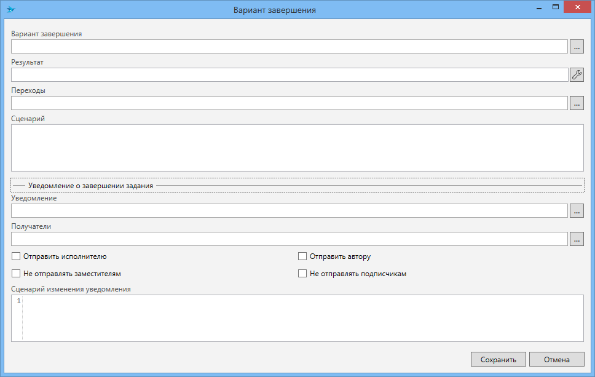Collapse the Уведомление о завершении задания group header
Image resolution: width=595 pixels, height=377 pixels.
pyautogui.click(x=90, y=185)
